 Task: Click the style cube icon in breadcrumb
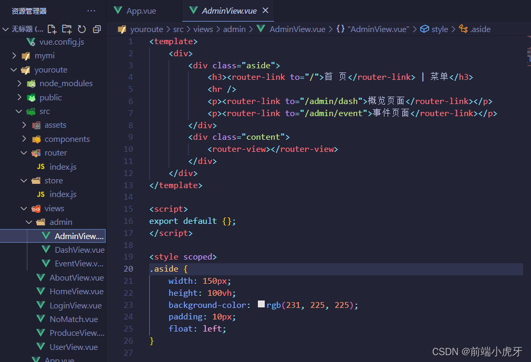(x=425, y=29)
